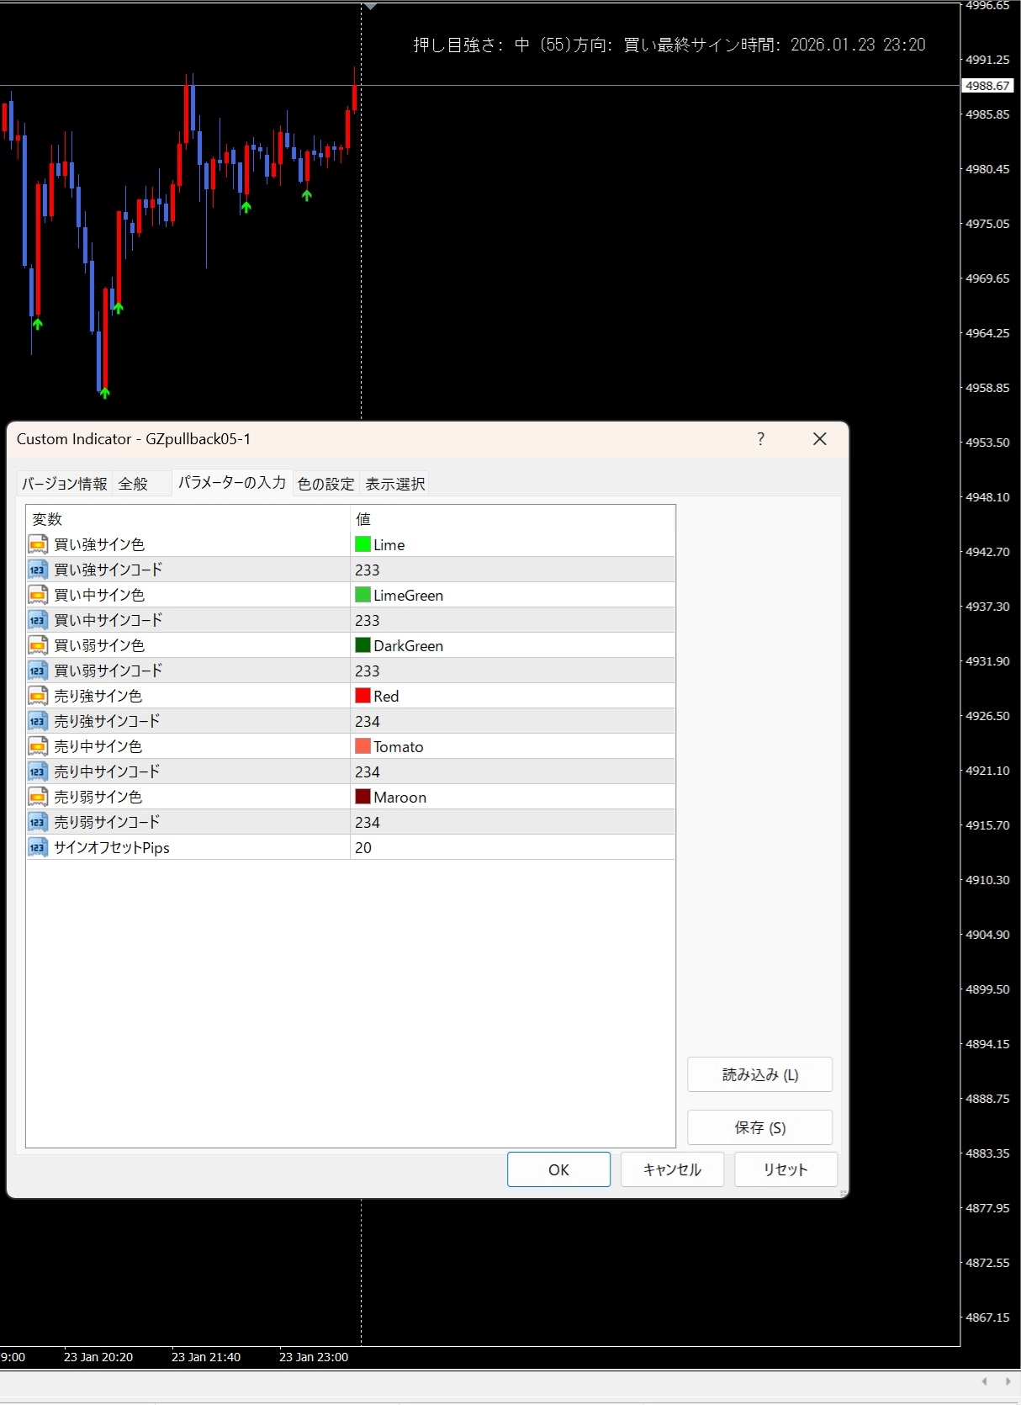This screenshot has width=1021, height=1405.
Task: Click the help question mark icon
Action: point(760,439)
